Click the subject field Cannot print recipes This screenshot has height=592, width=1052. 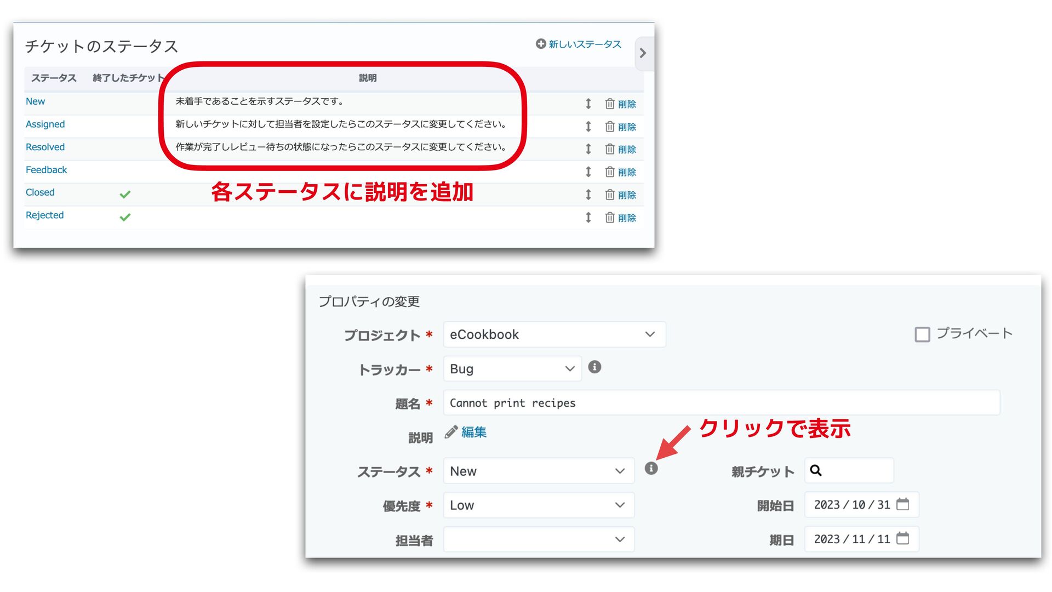coord(721,403)
